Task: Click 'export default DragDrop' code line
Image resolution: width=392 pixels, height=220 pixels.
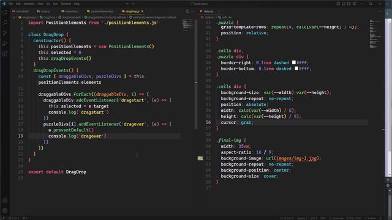Action: 57,172
